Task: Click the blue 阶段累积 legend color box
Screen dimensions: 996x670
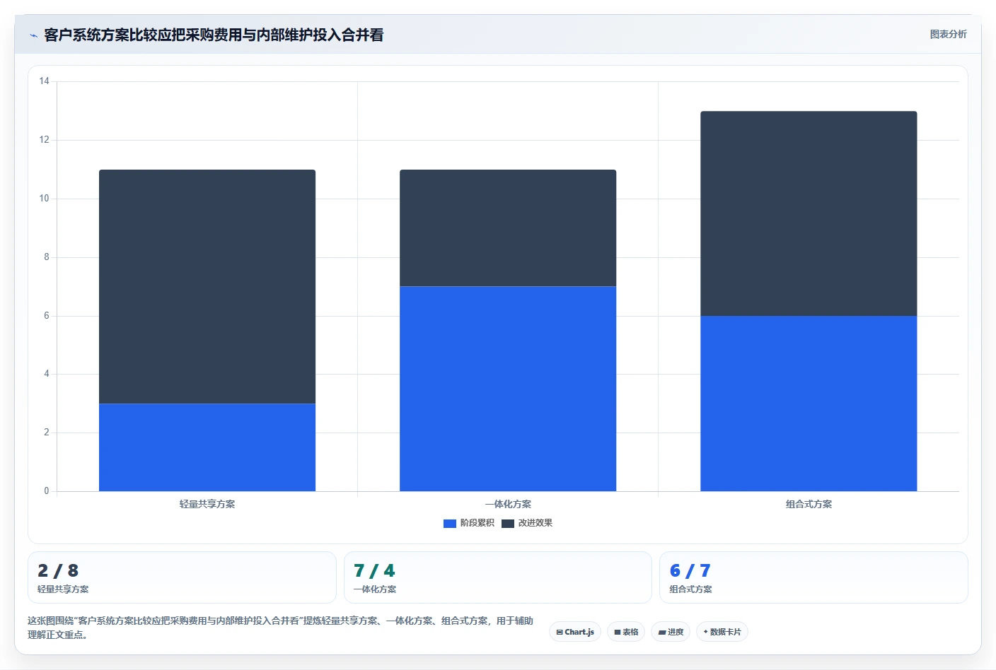Action: click(x=450, y=524)
